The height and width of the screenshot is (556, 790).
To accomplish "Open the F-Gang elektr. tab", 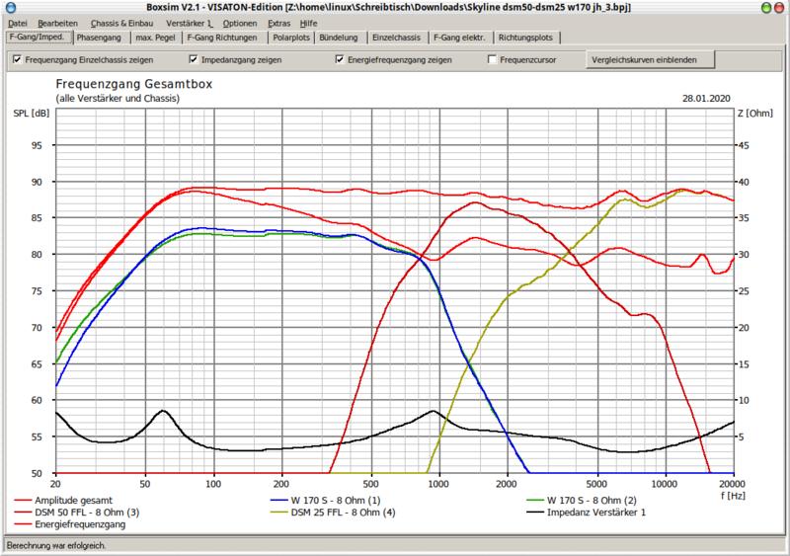I will coord(460,38).
